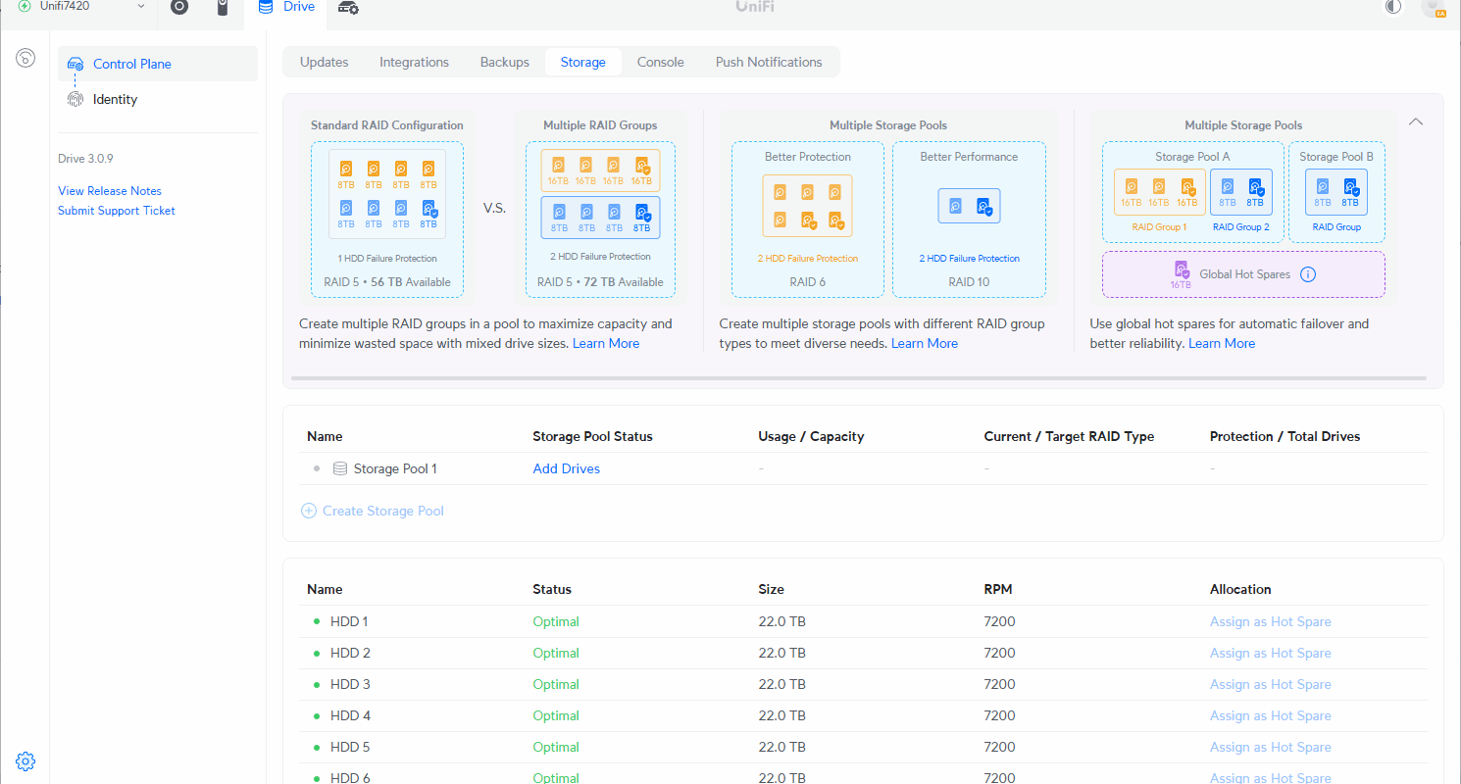Open the Identity section in sidebar

(115, 99)
